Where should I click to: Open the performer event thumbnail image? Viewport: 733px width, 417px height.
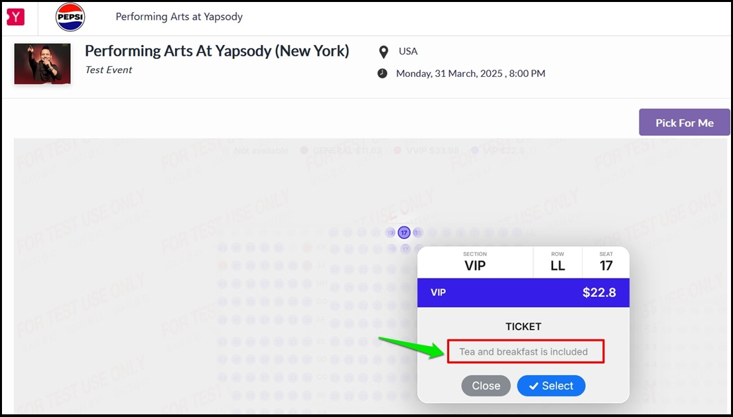[42, 64]
